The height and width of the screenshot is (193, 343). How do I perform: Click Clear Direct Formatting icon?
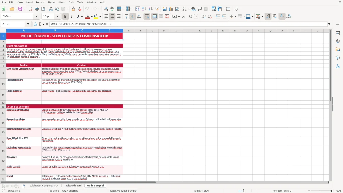coord(79,9)
